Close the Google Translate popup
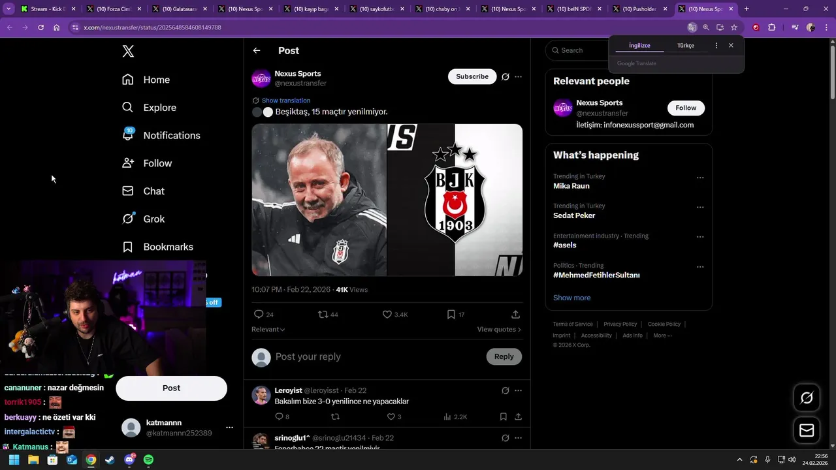 click(731, 46)
